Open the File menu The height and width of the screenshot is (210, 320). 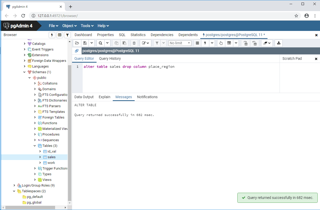pos(54,26)
